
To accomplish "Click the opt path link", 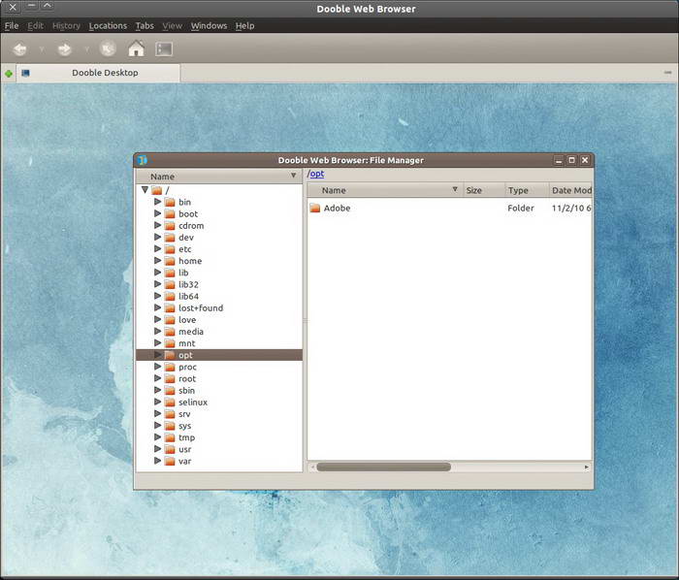I will (x=317, y=174).
